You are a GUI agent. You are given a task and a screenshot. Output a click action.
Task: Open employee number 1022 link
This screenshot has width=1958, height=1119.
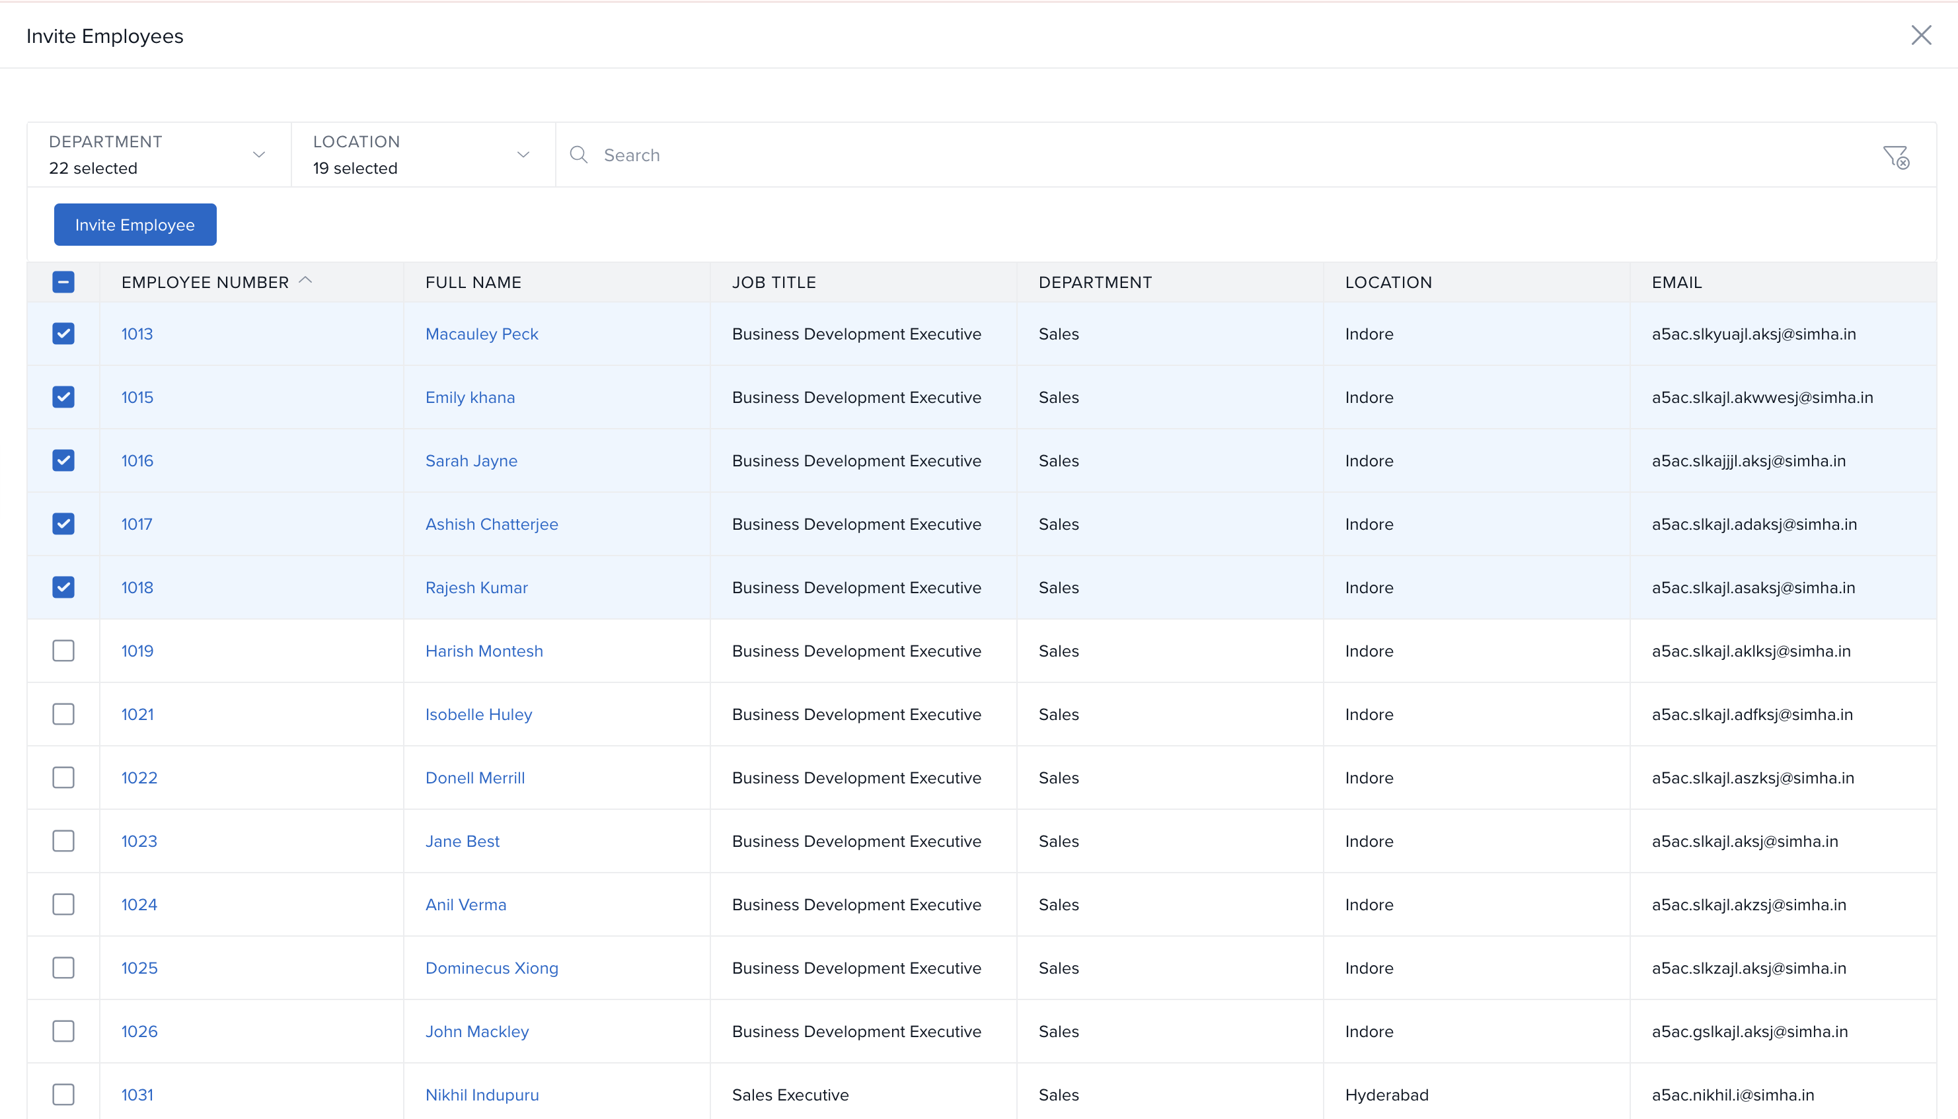(139, 777)
